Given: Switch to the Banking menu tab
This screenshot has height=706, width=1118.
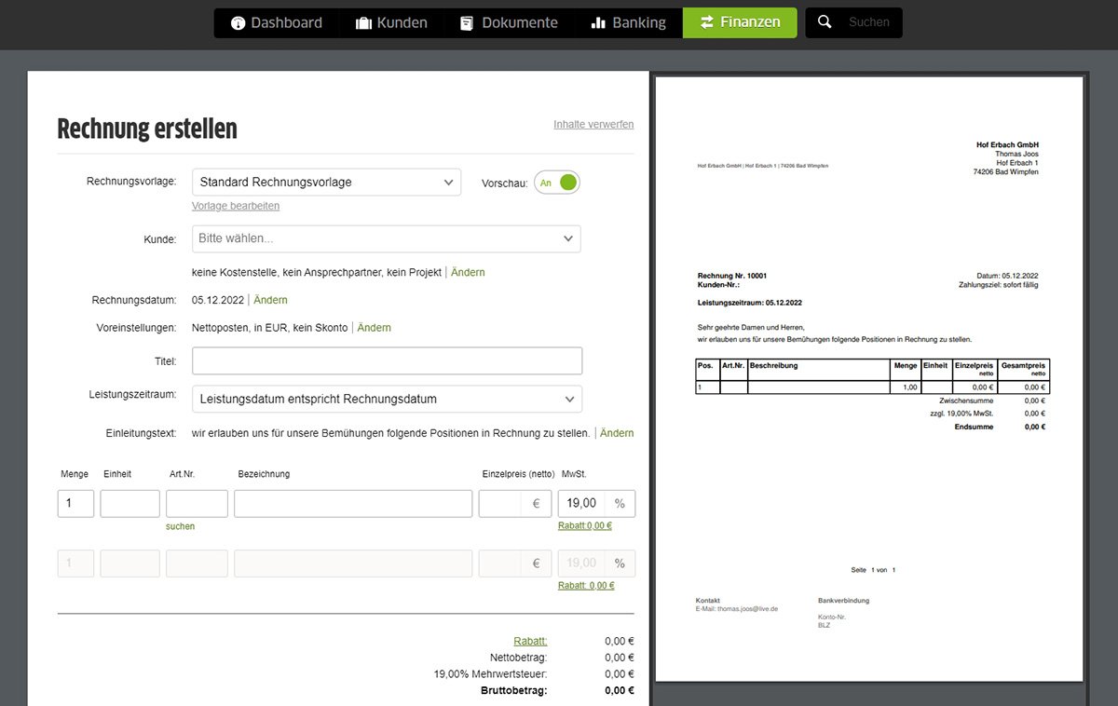Looking at the screenshot, I should [x=629, y=22].
